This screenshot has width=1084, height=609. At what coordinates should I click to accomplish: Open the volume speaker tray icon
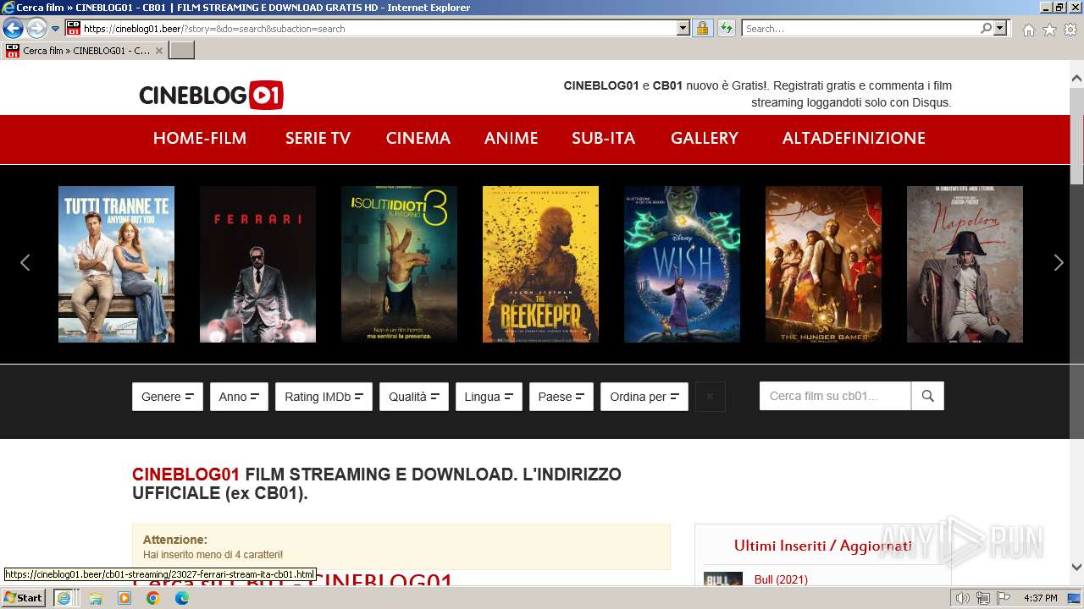(x=963, y=598)
